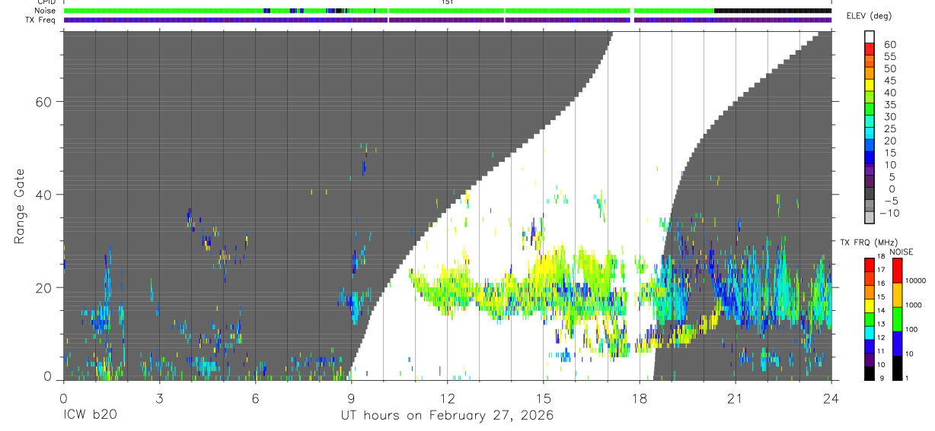Click the red 18 MHz TX frequency swatch
This screenshot has height=431, width=935.
tap(870, 265)
